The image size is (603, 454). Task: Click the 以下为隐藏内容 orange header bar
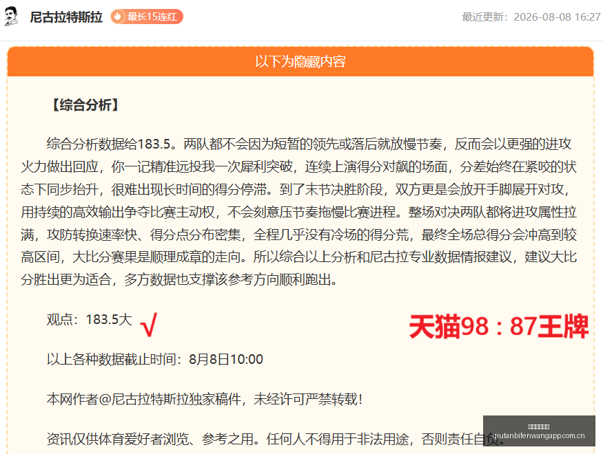point(300,61)
